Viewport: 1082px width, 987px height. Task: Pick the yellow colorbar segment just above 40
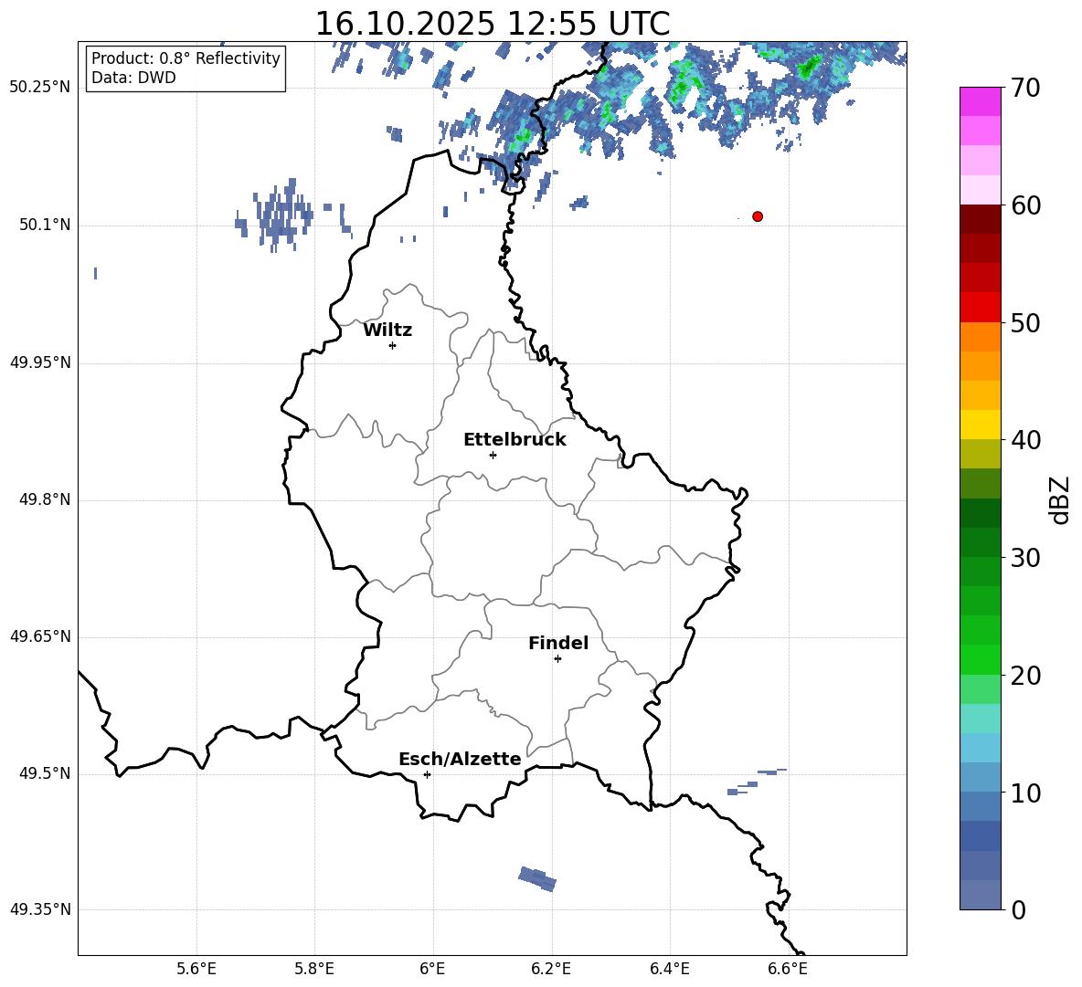coord(981,425)
